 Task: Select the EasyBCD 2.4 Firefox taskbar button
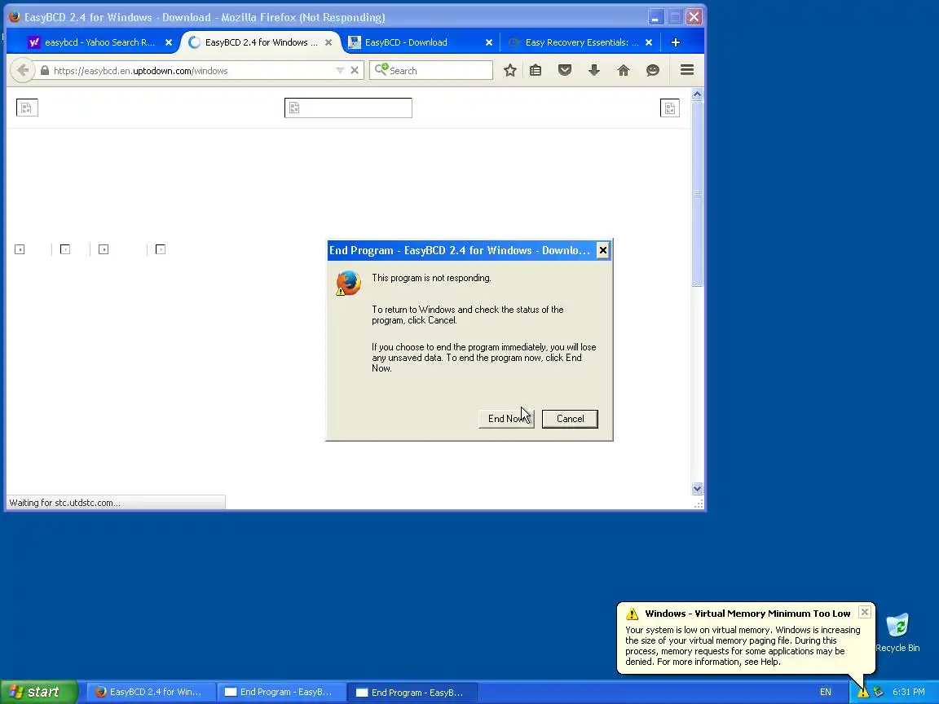click(x=151, y=692)
